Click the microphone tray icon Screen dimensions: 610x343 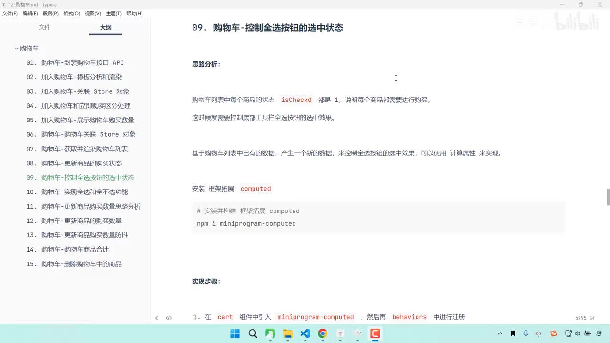tap(526, 333)
